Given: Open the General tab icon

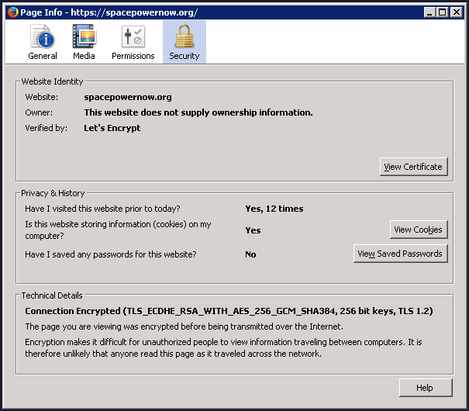Looking at the screenshot, I should [43, 36].
